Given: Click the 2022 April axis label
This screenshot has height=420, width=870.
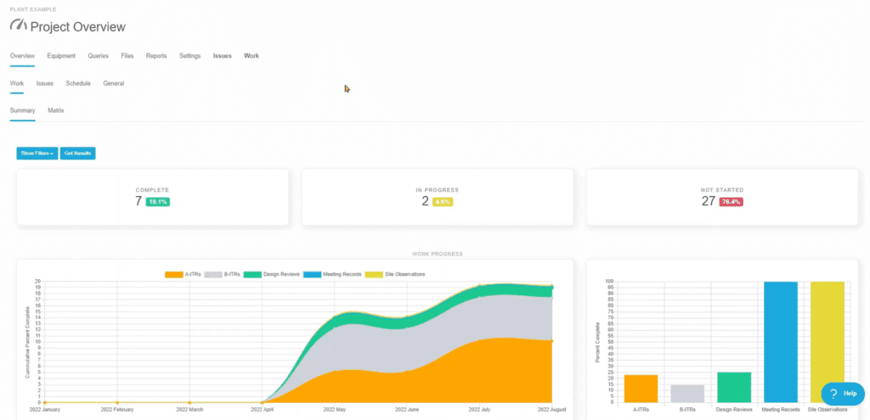Looking at the screenshot, I should tap(263, 410).
